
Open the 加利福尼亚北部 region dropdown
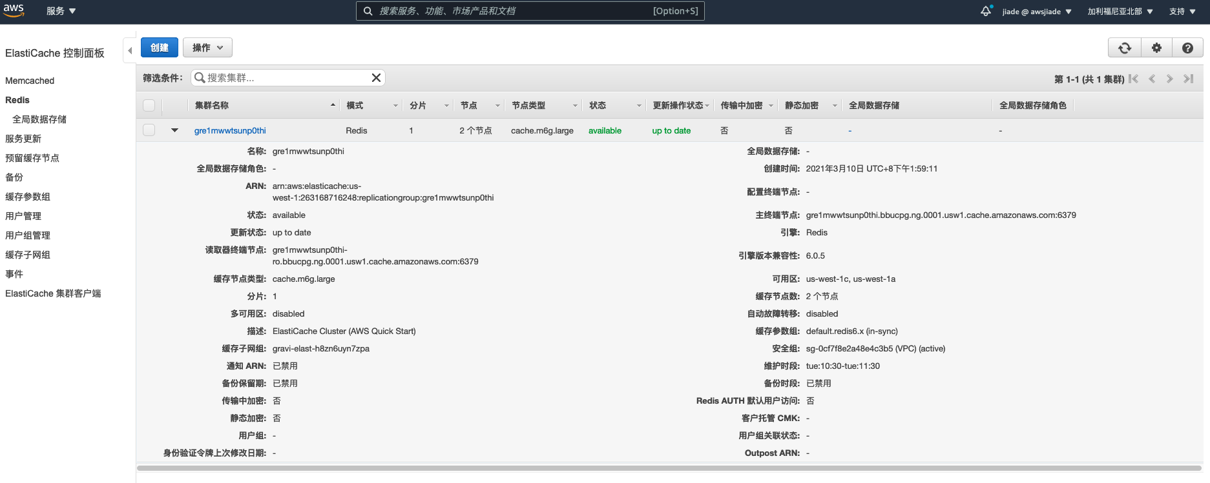point(1120,12)
